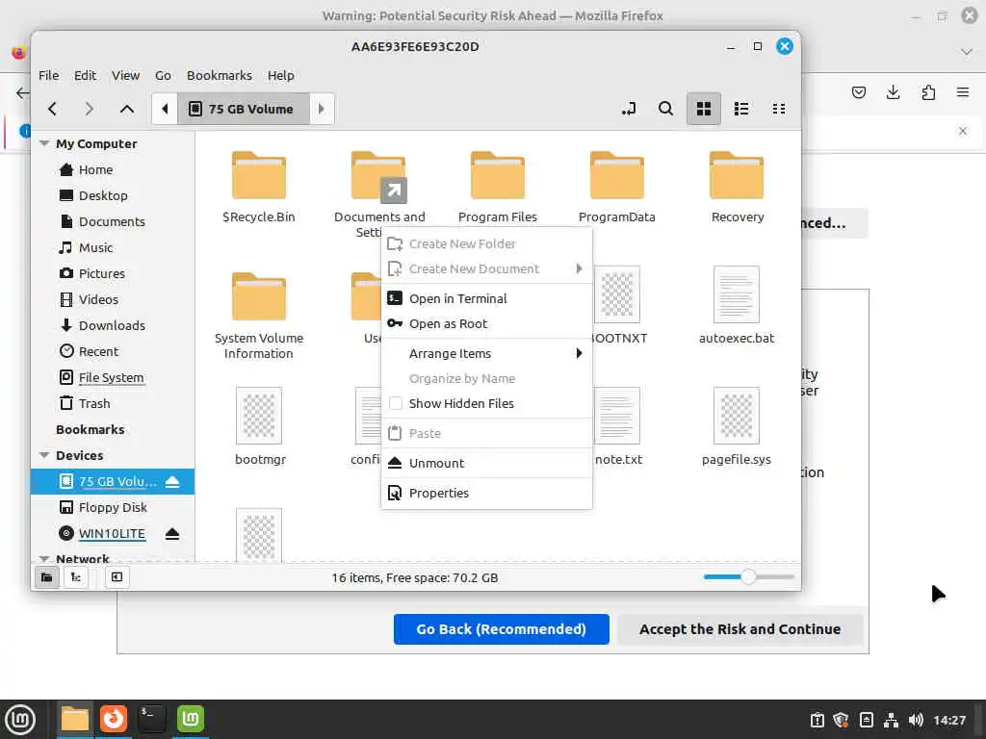
Task: Open Pictures in the sidebar
Action: click(x=102, y=273)
